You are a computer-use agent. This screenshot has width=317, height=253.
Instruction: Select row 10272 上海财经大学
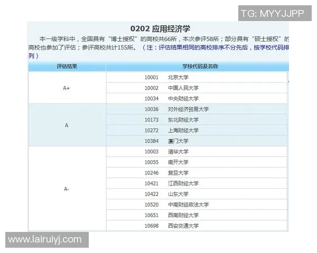pyautogui.click(x=197, y=130)
